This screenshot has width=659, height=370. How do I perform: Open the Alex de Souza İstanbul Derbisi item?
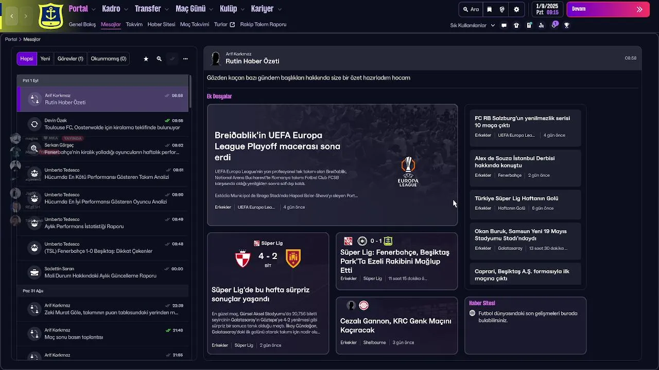pyautogui.click(x=525, y=168)
